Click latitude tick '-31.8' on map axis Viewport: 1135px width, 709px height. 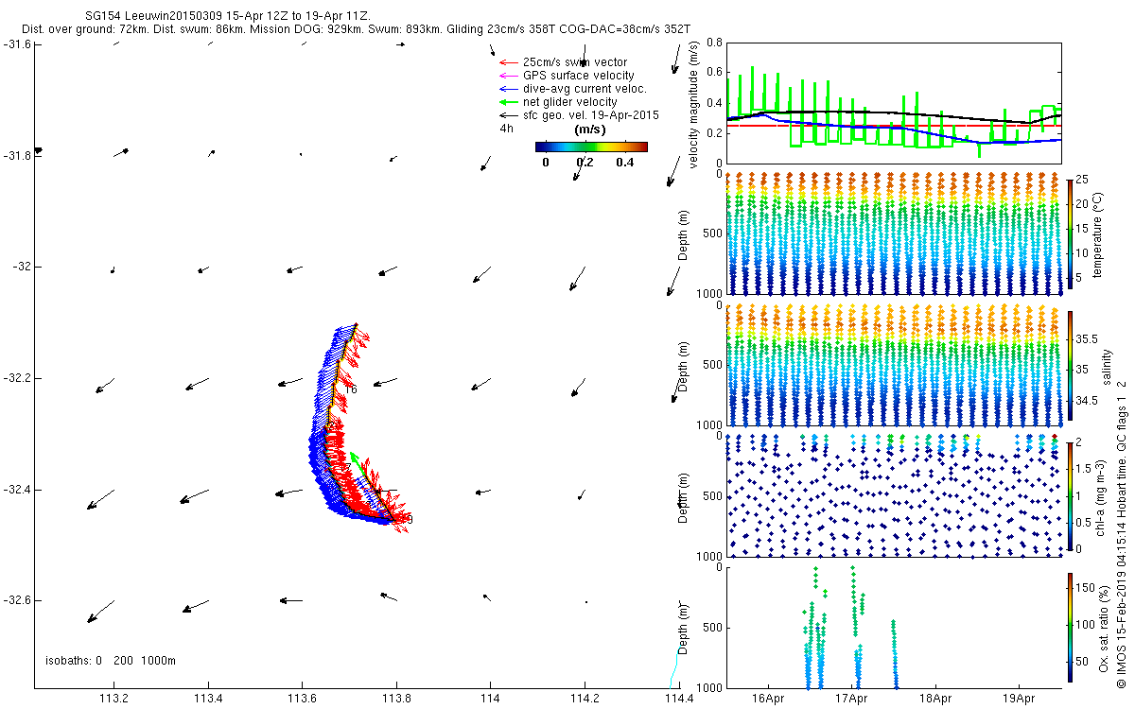(x=17, y=156)
